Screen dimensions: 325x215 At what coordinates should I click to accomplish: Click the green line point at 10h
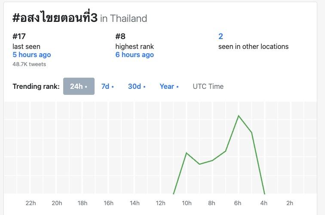[187, 153]
